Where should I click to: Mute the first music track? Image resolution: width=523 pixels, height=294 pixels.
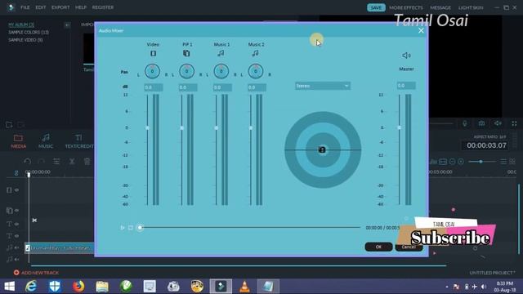tap(16, 247)
